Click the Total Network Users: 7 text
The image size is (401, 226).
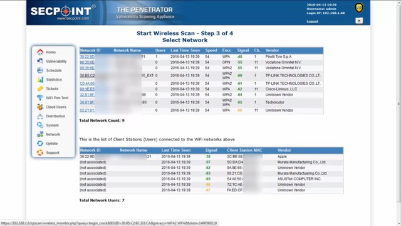point(102,200)
